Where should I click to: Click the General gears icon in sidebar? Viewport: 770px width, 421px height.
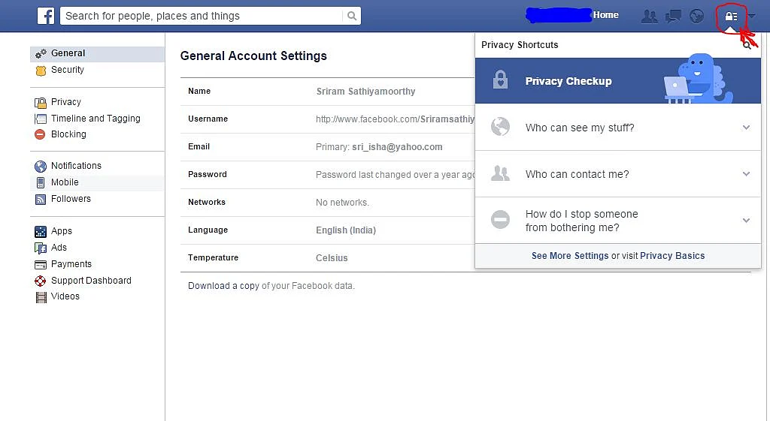tap(41, 53)
